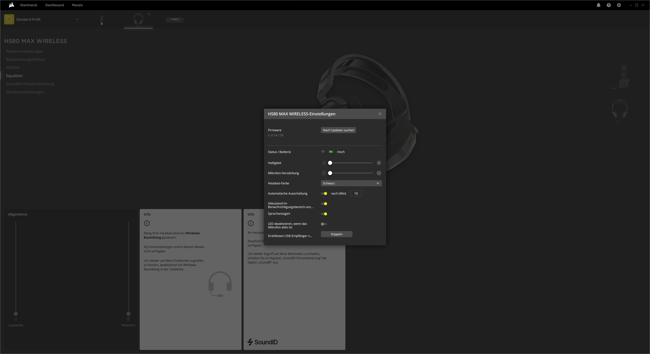Open iCUE settings via the gear icon
650x354 pixels.
point(619,5)
